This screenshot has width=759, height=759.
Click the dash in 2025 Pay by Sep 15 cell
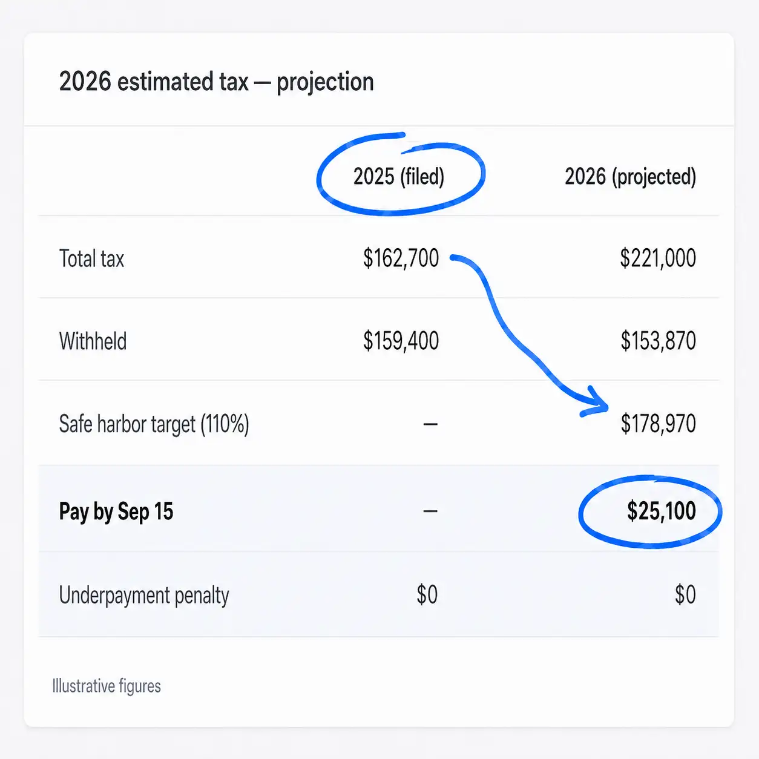point(430,511)
